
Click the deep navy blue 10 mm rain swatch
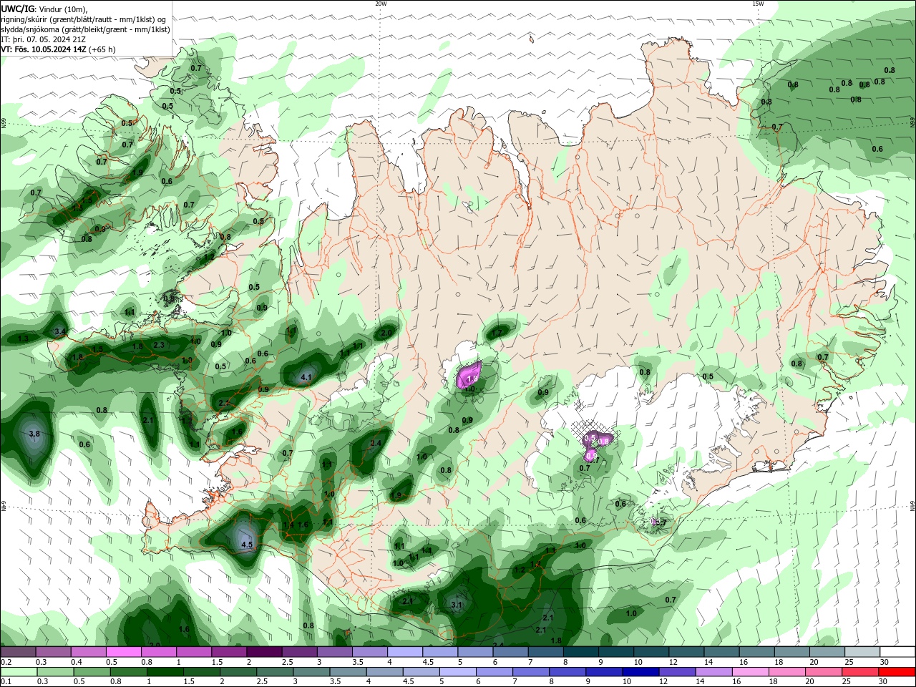coord(640,672)
